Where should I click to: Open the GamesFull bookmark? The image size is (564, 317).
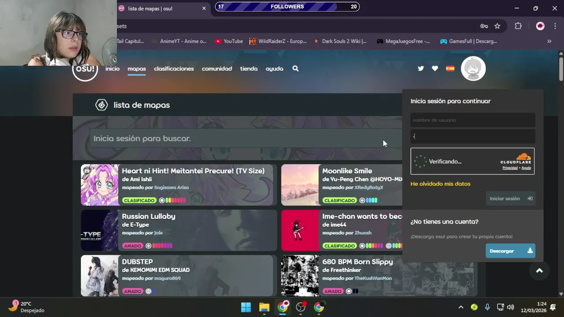[468, 41]
